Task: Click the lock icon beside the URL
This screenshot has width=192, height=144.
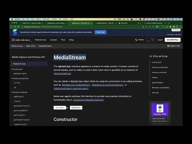Action: tap(22, 27)
